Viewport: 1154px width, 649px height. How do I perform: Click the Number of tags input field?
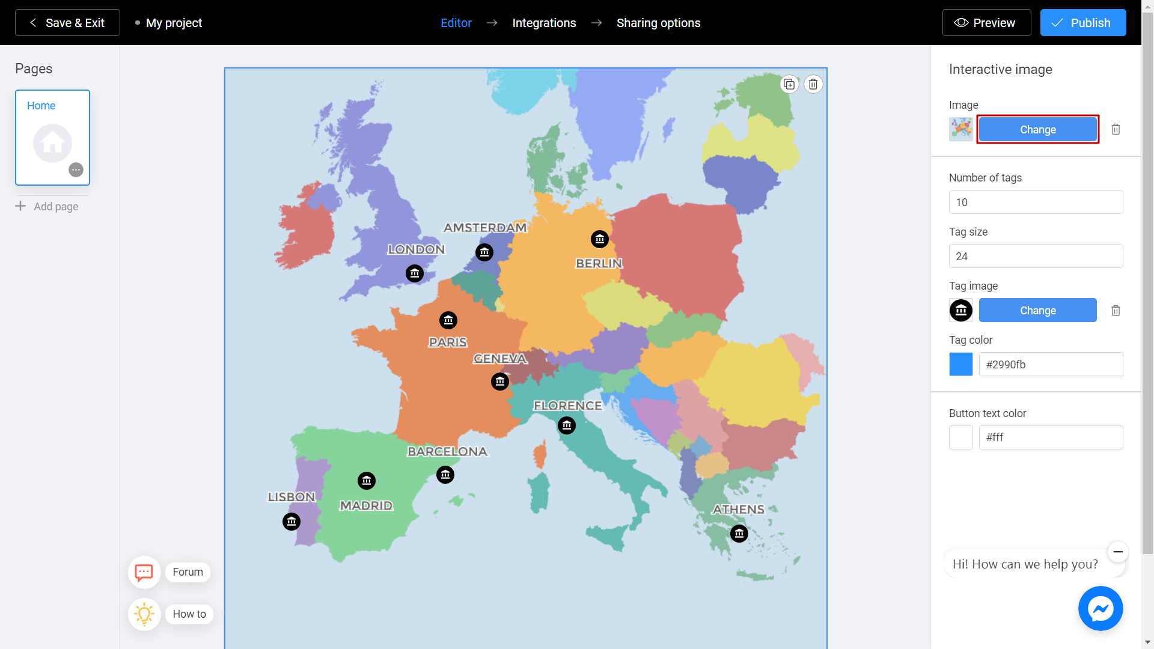coord(1036,202)
